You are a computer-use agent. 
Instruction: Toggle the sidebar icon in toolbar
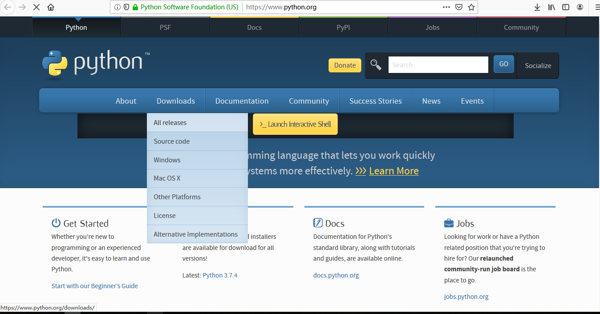(x=566, y=7)
